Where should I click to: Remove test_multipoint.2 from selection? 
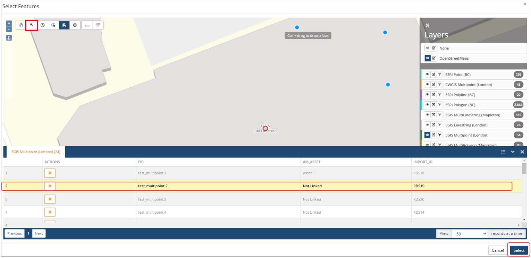(50, 186)
